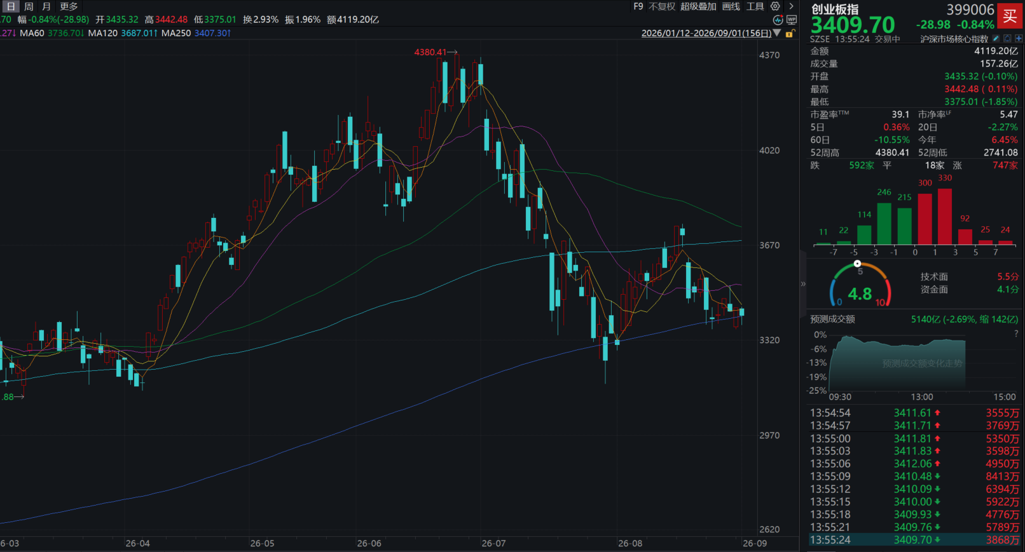Open the 不复权 adjustment dropdown
This screenshot has width=1025, height=552.
point(662,6)
